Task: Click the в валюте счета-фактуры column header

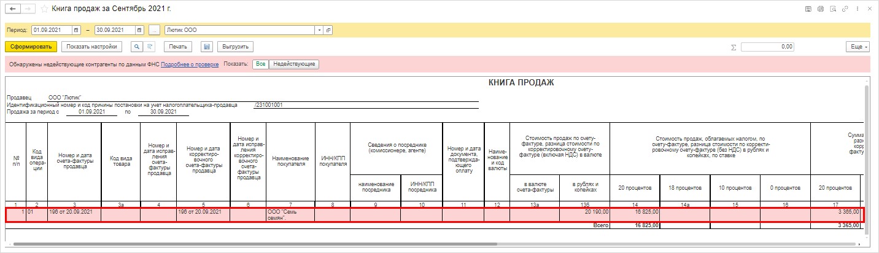Action: [x=535, y=187]
